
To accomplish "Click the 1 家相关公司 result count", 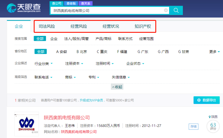I will coord(25,100).
